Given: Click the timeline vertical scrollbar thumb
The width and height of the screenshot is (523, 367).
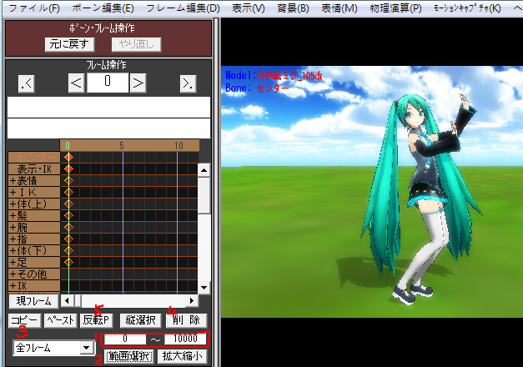Looking at the screenshot, I should pyautogui.click(x=204, y=196).
